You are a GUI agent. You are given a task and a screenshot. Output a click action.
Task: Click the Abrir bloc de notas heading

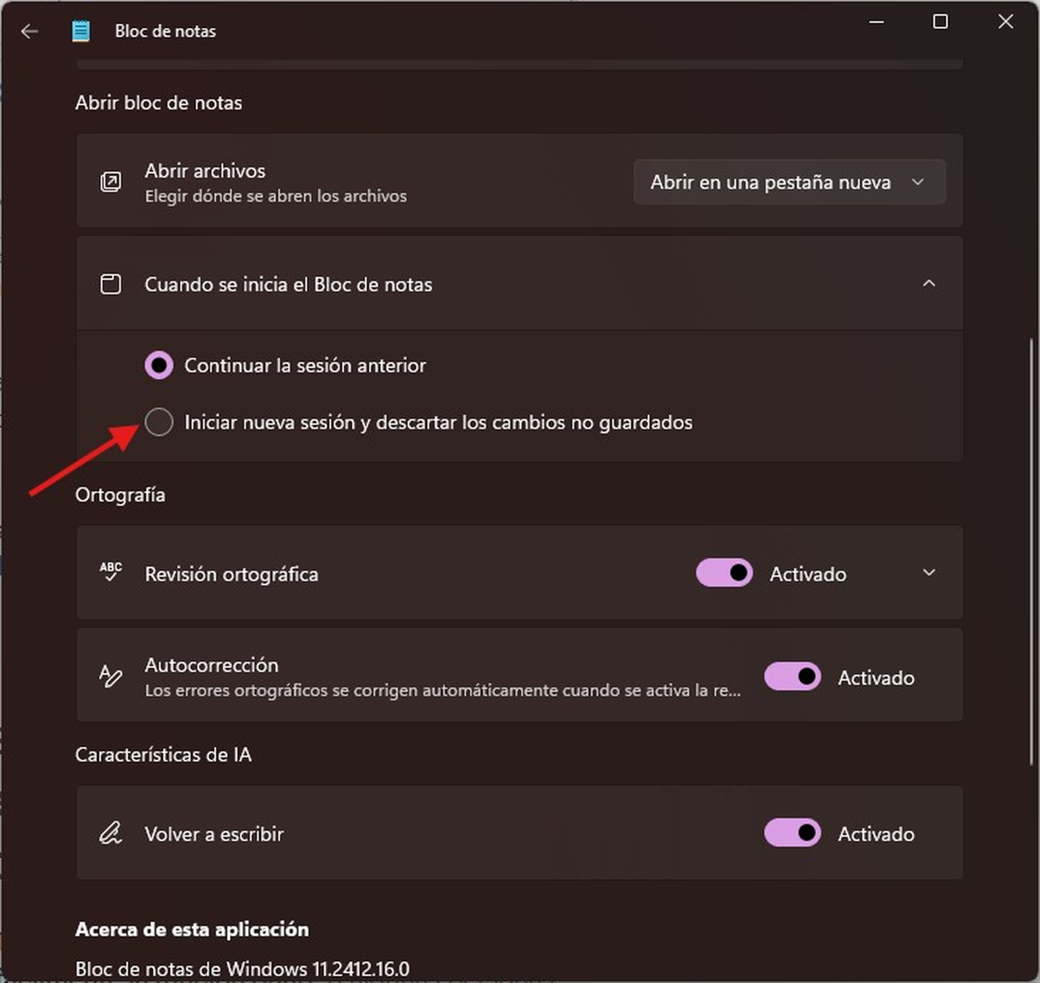click(x=159, y=103)
